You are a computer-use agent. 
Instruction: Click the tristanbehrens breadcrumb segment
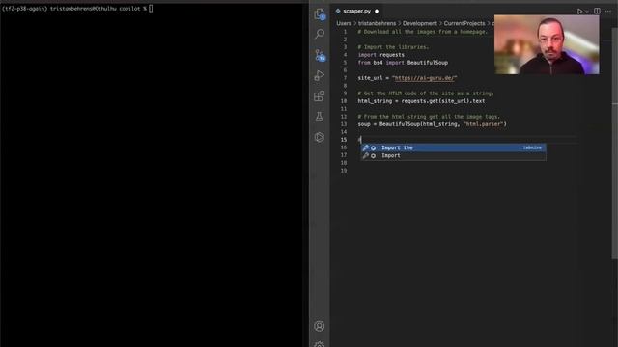(377, 23)
